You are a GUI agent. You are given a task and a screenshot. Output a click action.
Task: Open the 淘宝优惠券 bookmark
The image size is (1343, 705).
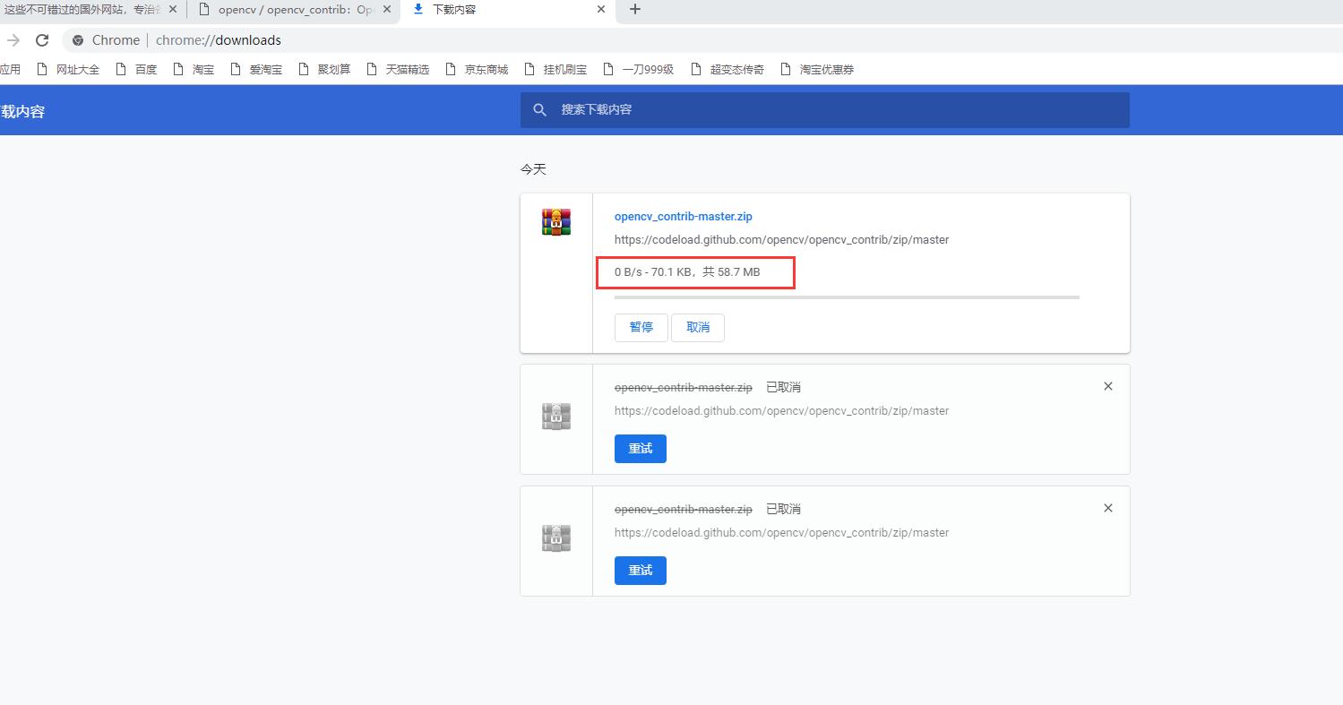[x=817, y=69]
